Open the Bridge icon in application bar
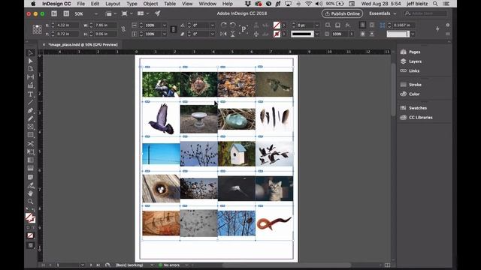481x270 pixels. (x=54, y=13)
